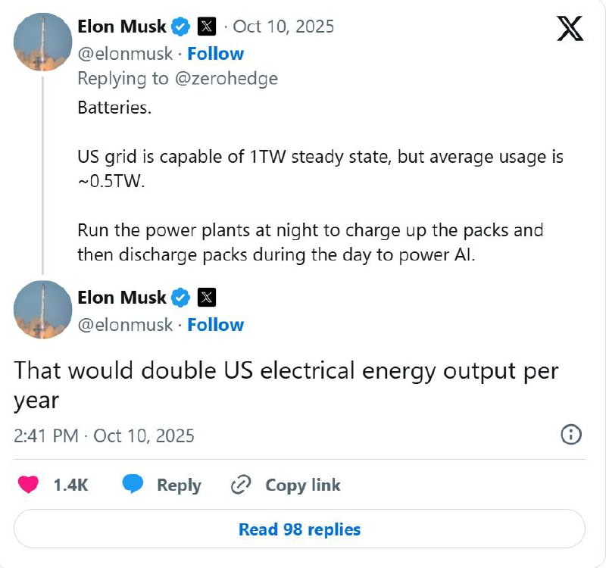Screen dimensions: 606x568
Task: Click the verified badge in the parent tweet
Action: 180,27
